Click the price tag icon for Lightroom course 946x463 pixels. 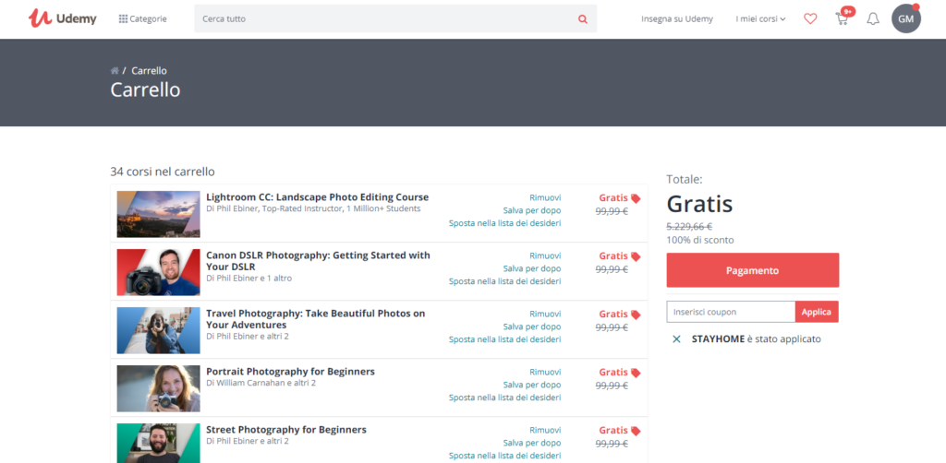pyautogui.click(x=636, y=198)
